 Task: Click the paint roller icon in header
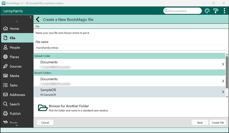[216, 11]
